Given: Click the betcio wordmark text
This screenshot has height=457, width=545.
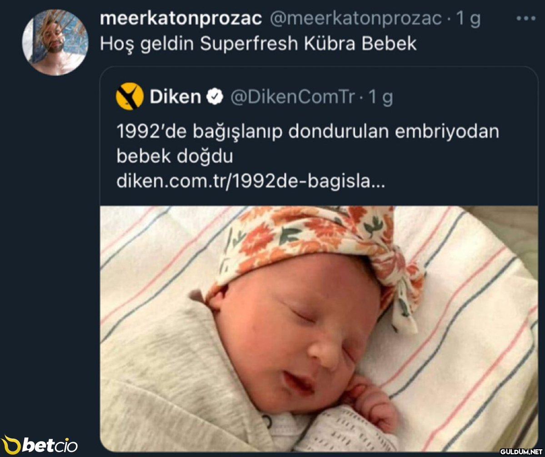Looking at the screenshot, I should (50, 445).
